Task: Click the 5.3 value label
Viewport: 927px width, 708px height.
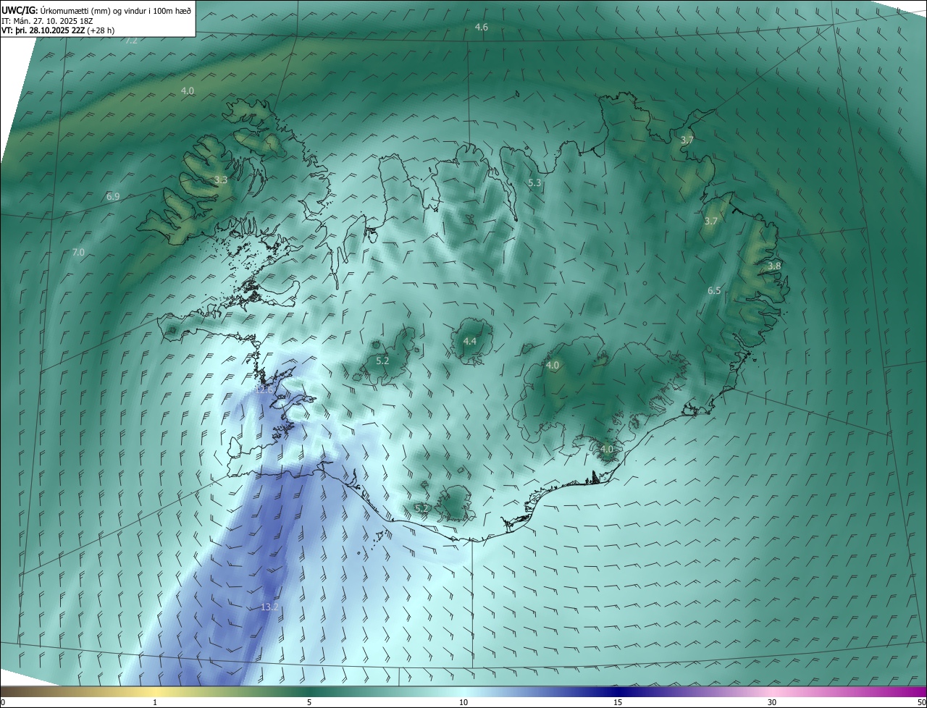Action: 534,183
